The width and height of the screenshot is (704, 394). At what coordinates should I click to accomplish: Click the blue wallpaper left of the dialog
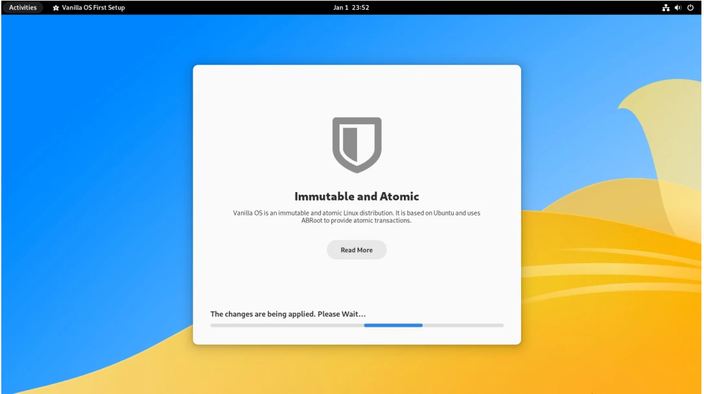[x=97, y=194]
